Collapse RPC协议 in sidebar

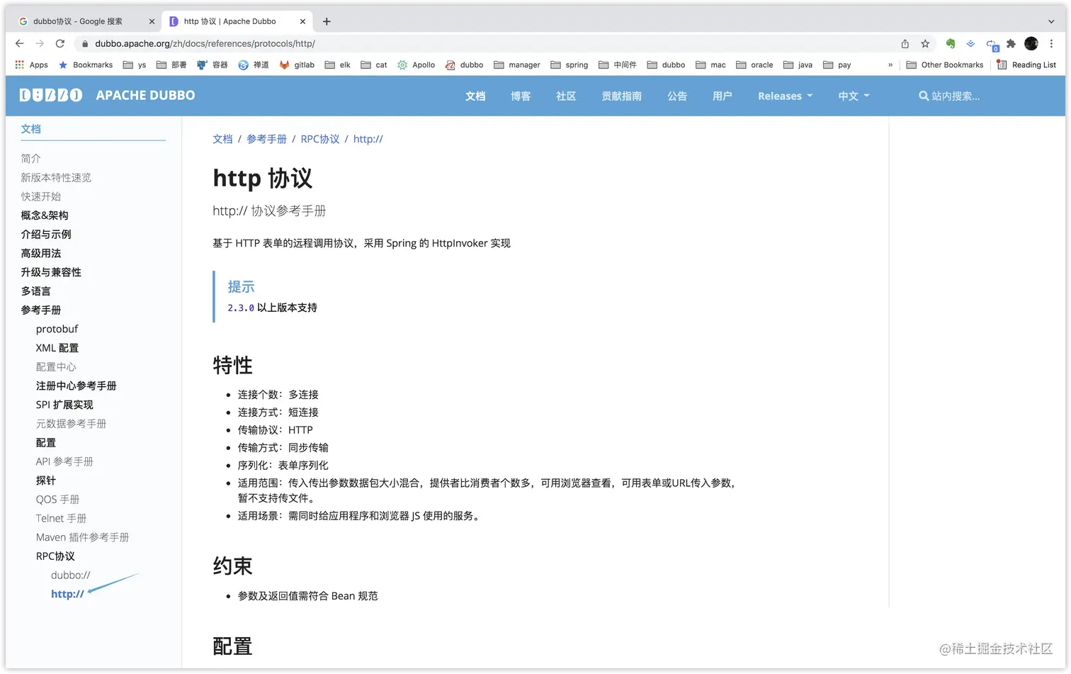[x=55, y=556]
